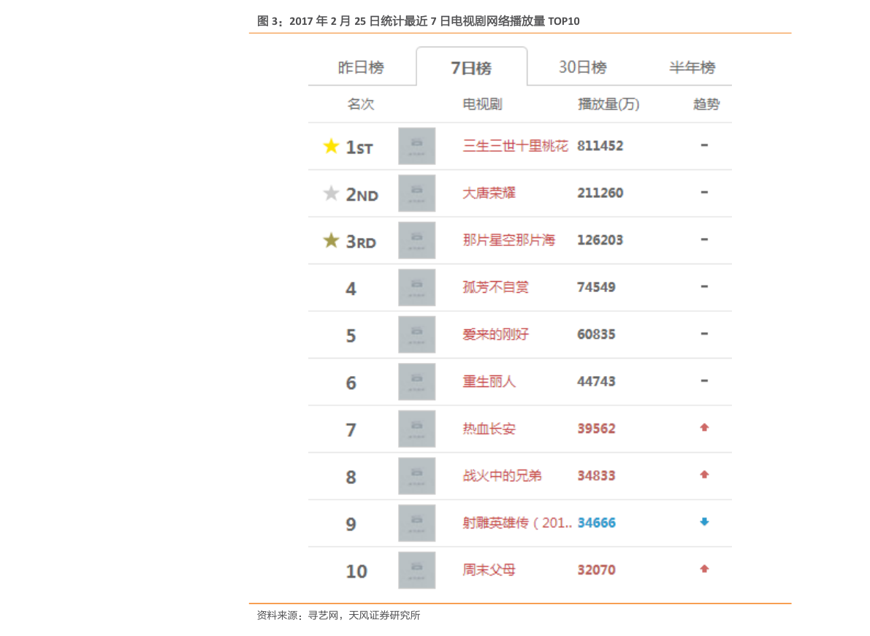Click the thumbnail for 重生丽人
The image size is (870, 636).
[x=416, y=381]
